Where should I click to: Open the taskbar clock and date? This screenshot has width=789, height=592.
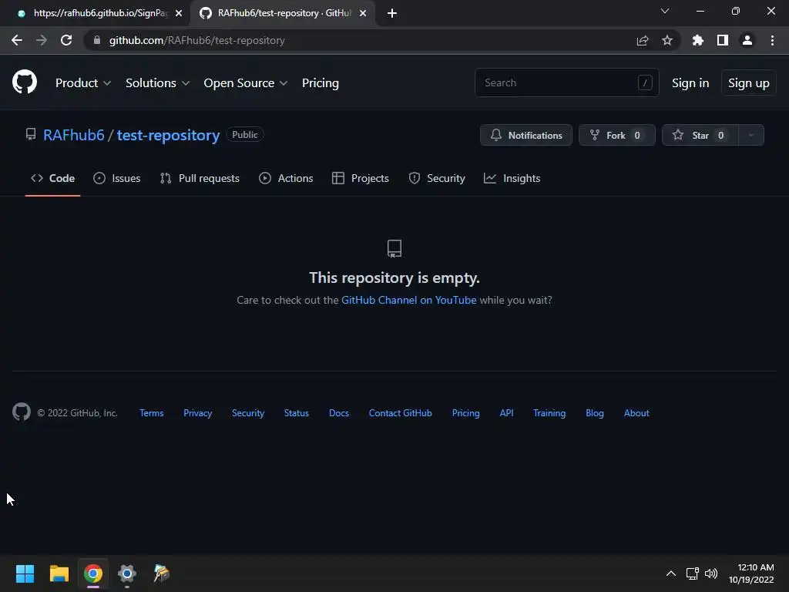pyautogui.click(x=751, y=573)
